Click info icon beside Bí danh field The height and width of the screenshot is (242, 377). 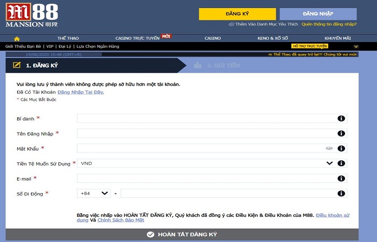(x=341, y=118)
